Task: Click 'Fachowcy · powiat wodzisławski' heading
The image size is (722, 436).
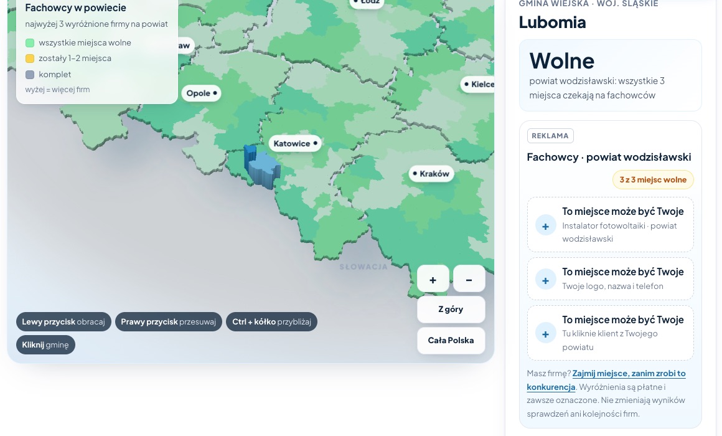Action: tap(609, 157)
